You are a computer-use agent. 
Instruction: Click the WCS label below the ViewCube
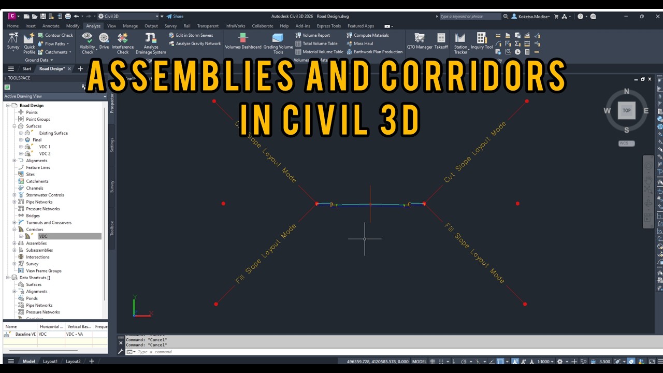point(627,144)
